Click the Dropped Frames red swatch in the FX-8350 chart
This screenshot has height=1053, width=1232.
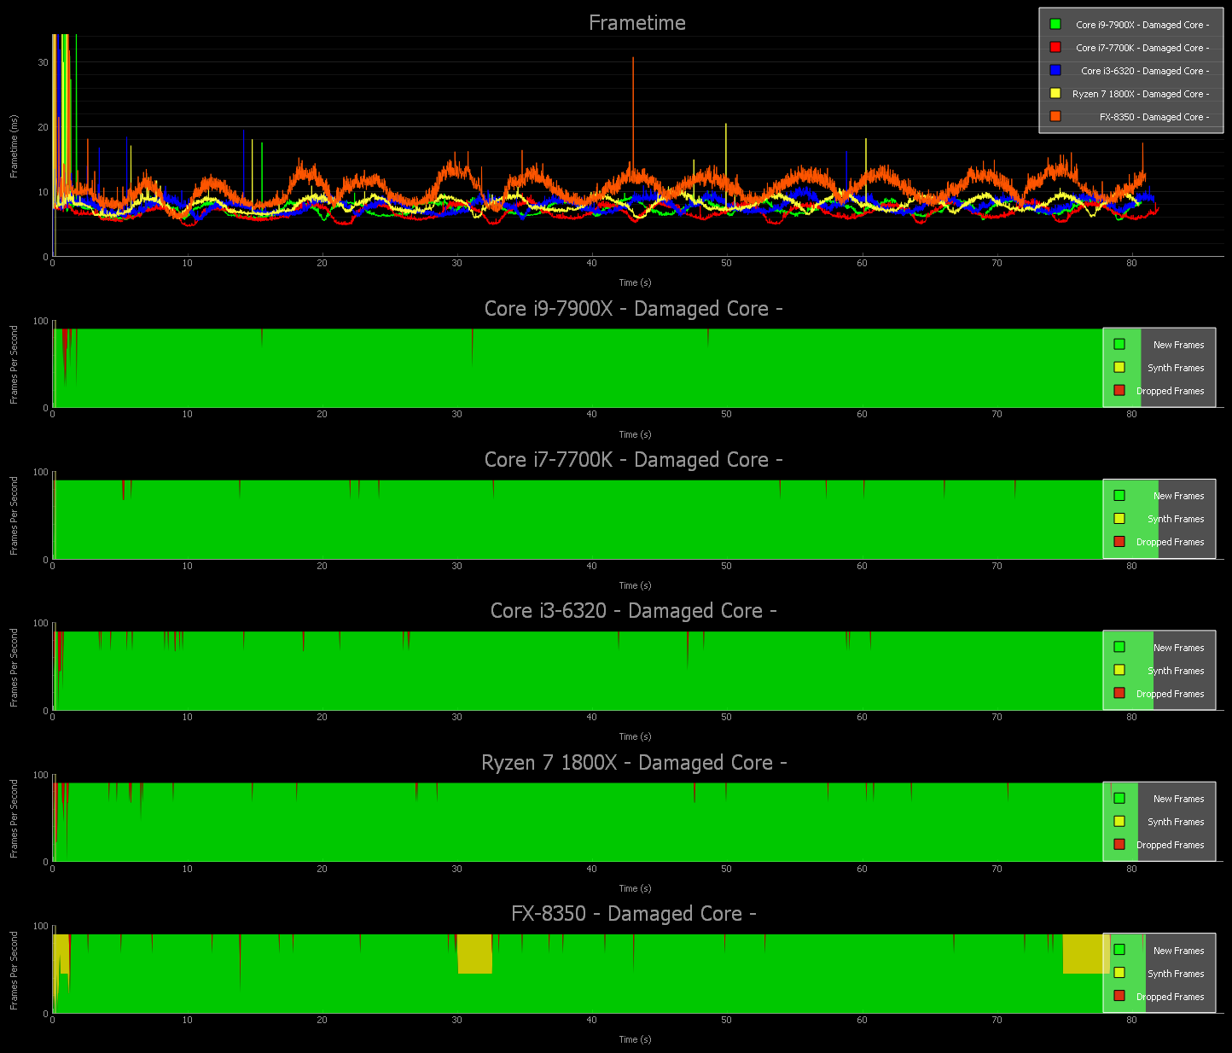click(1119, 996)
